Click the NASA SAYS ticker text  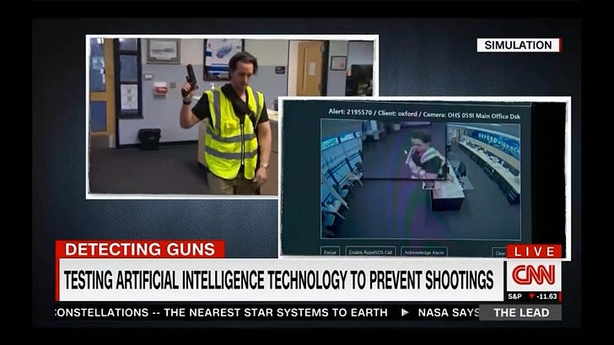click(x=449, y=312)
